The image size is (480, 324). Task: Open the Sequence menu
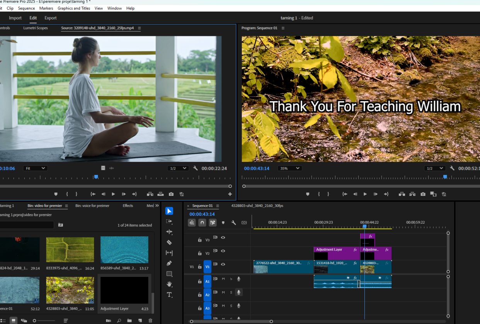tap(26, 8)
